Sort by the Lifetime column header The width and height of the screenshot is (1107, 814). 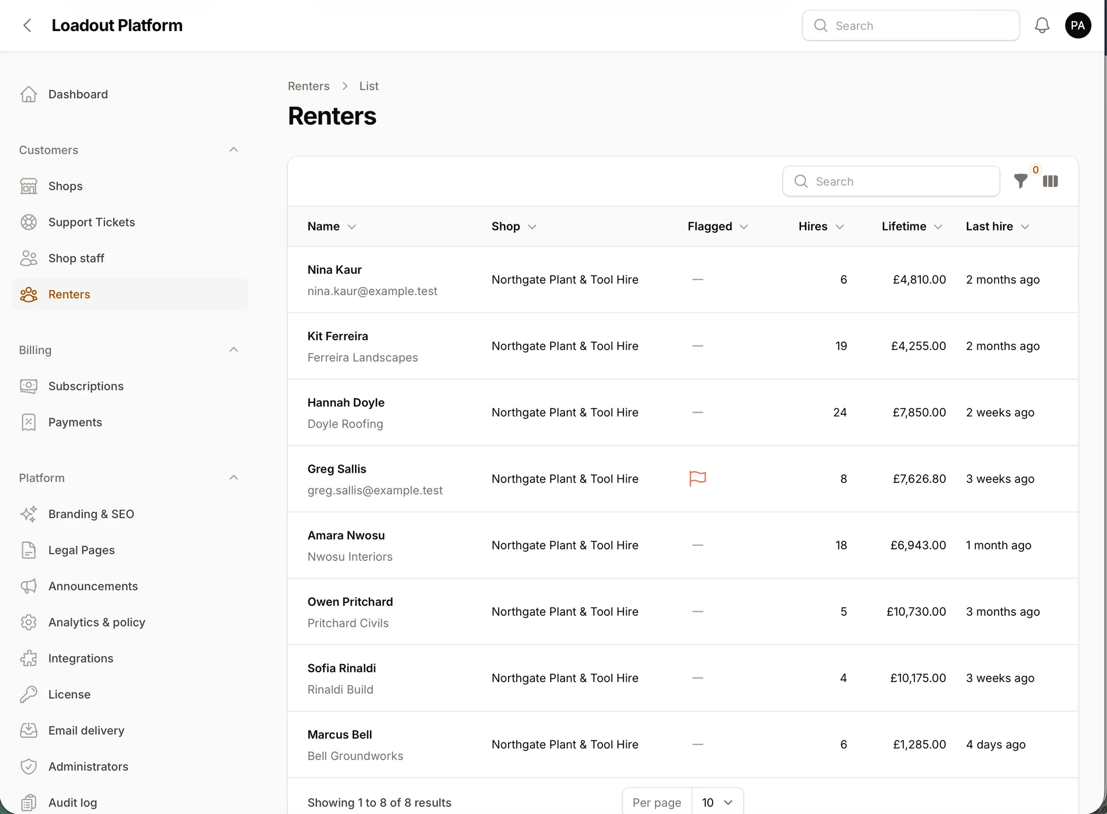912,227
